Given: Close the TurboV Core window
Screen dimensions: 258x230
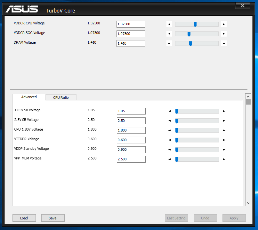Looking at the screenshot, I should (x=243, y=6).
